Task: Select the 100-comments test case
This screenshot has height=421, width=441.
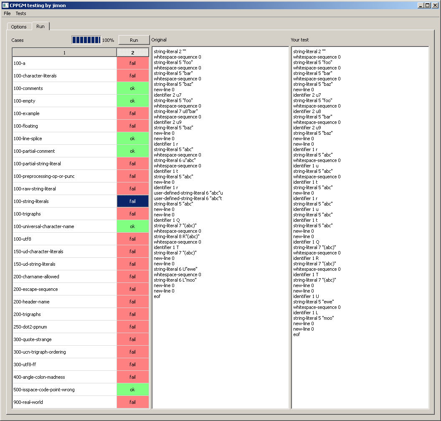Action: click(64, 88)
